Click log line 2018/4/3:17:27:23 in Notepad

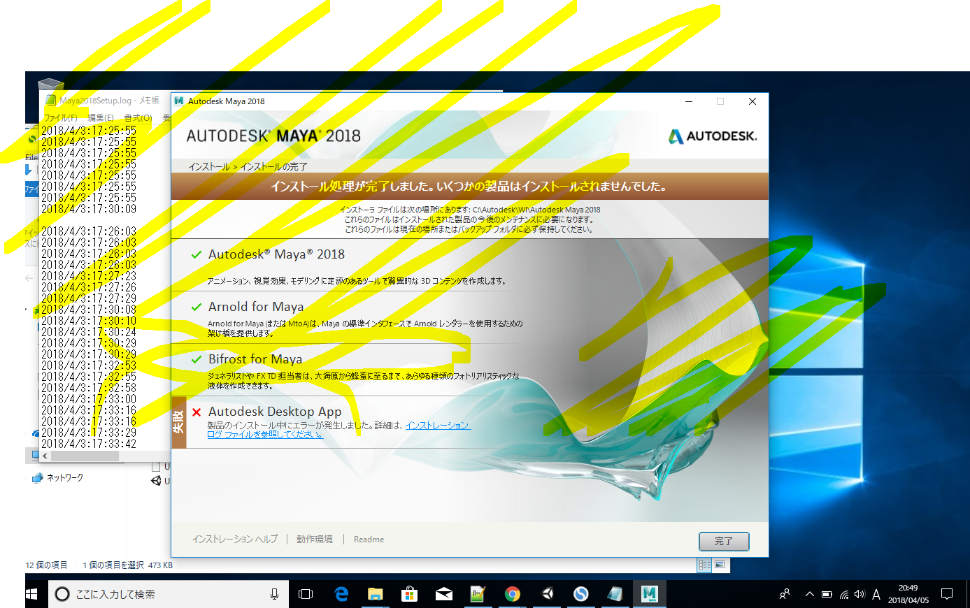[89, 276]
